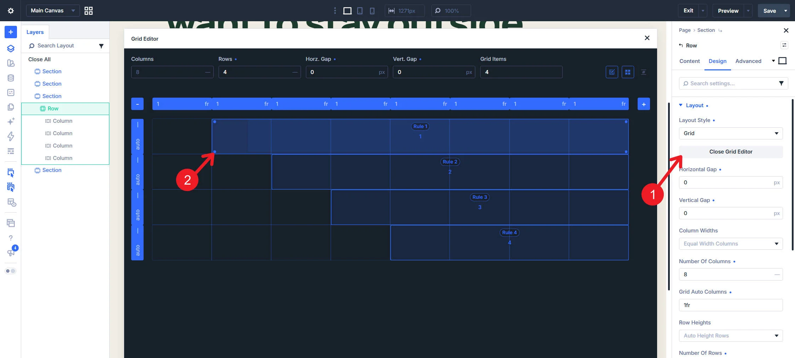Remove a grid column with minus button
The image size is (795, 358).
[137, 104]
